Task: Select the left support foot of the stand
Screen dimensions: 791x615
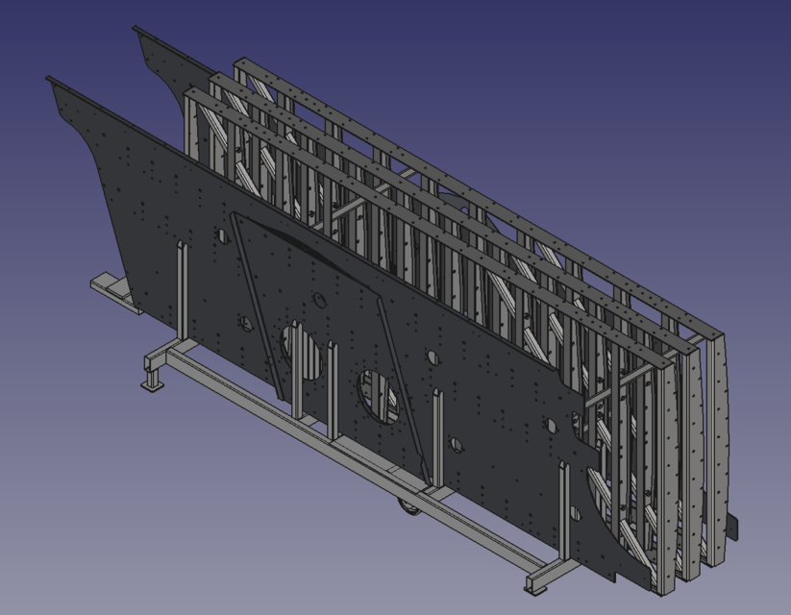Action: click(x=150, y=382)
